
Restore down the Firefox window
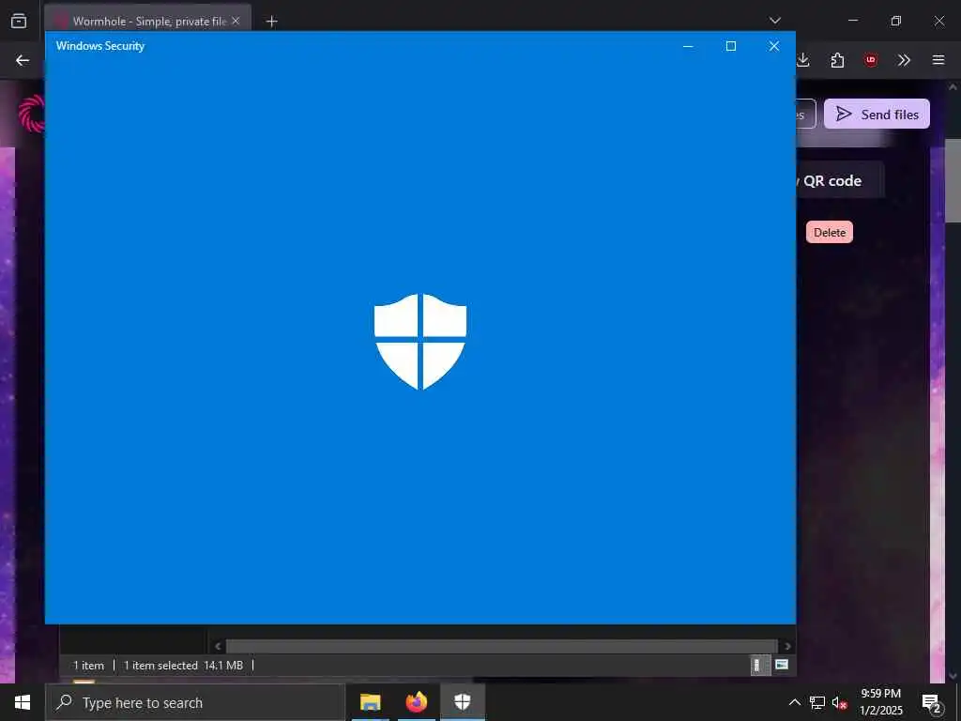tap(895, 21)
